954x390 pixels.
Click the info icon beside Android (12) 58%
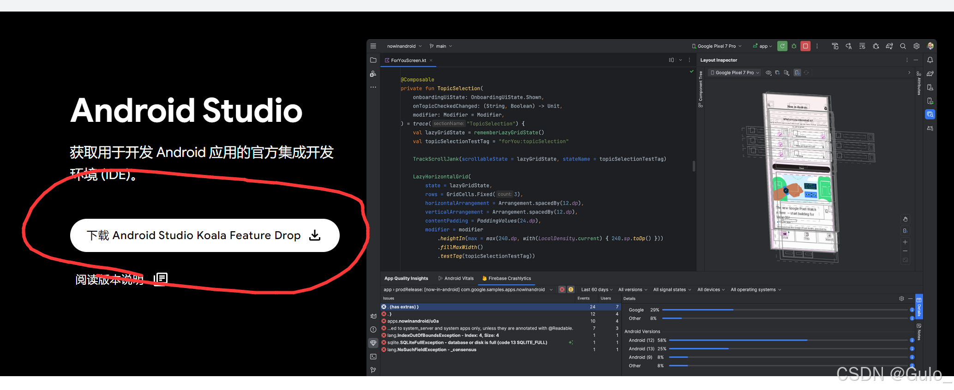pos(912,340)
